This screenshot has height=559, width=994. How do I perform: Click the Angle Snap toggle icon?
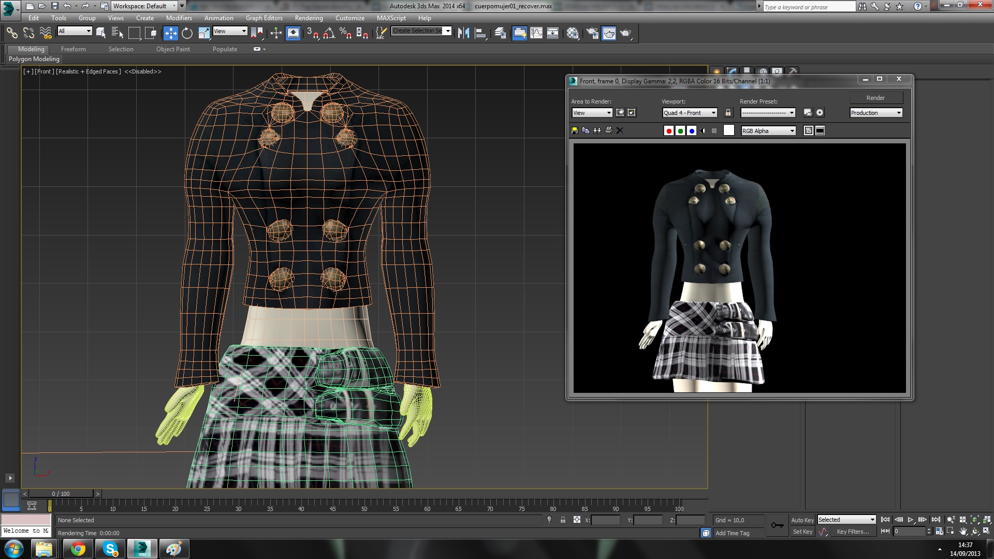click(x=329, y=33)
